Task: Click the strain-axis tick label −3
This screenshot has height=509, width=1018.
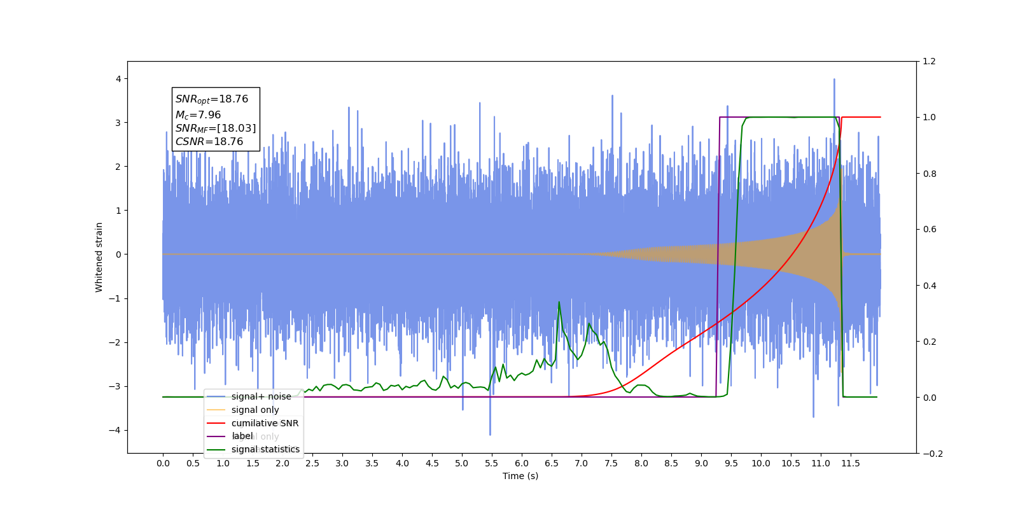Action: (x=115, y=386)
